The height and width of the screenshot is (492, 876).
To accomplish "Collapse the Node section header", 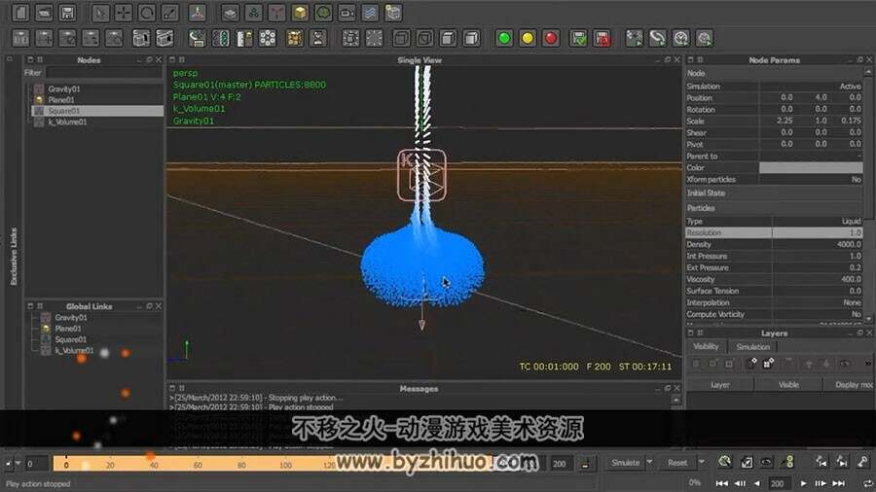I will click(x=775, y=73).
